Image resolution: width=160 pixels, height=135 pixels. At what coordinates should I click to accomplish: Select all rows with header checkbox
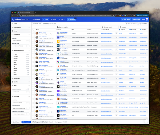[33, 30]
